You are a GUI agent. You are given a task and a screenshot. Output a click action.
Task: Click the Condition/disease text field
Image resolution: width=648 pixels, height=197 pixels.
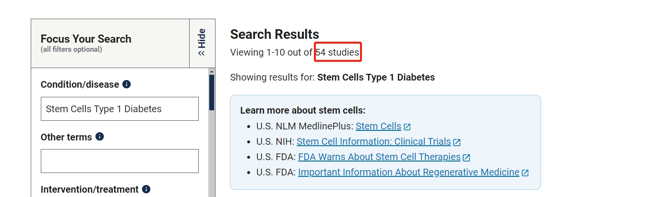[x=120, y=109]
